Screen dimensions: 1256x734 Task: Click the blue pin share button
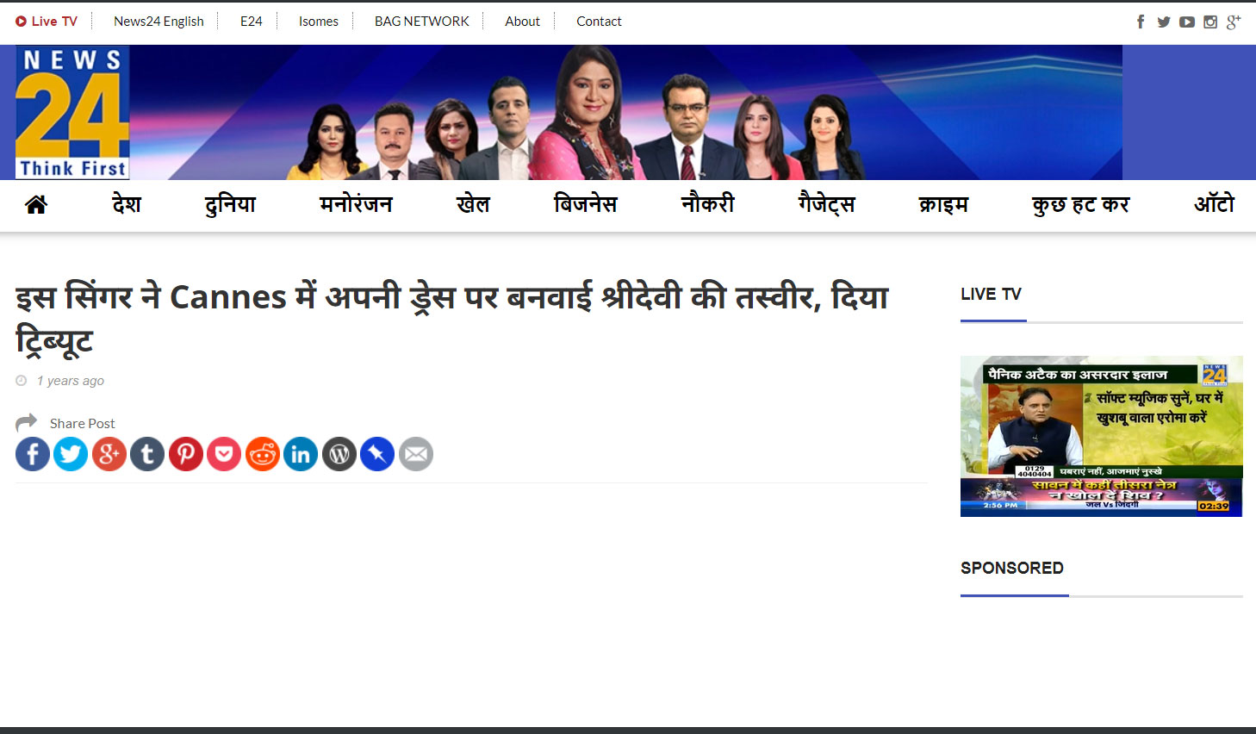click(377, 454)
